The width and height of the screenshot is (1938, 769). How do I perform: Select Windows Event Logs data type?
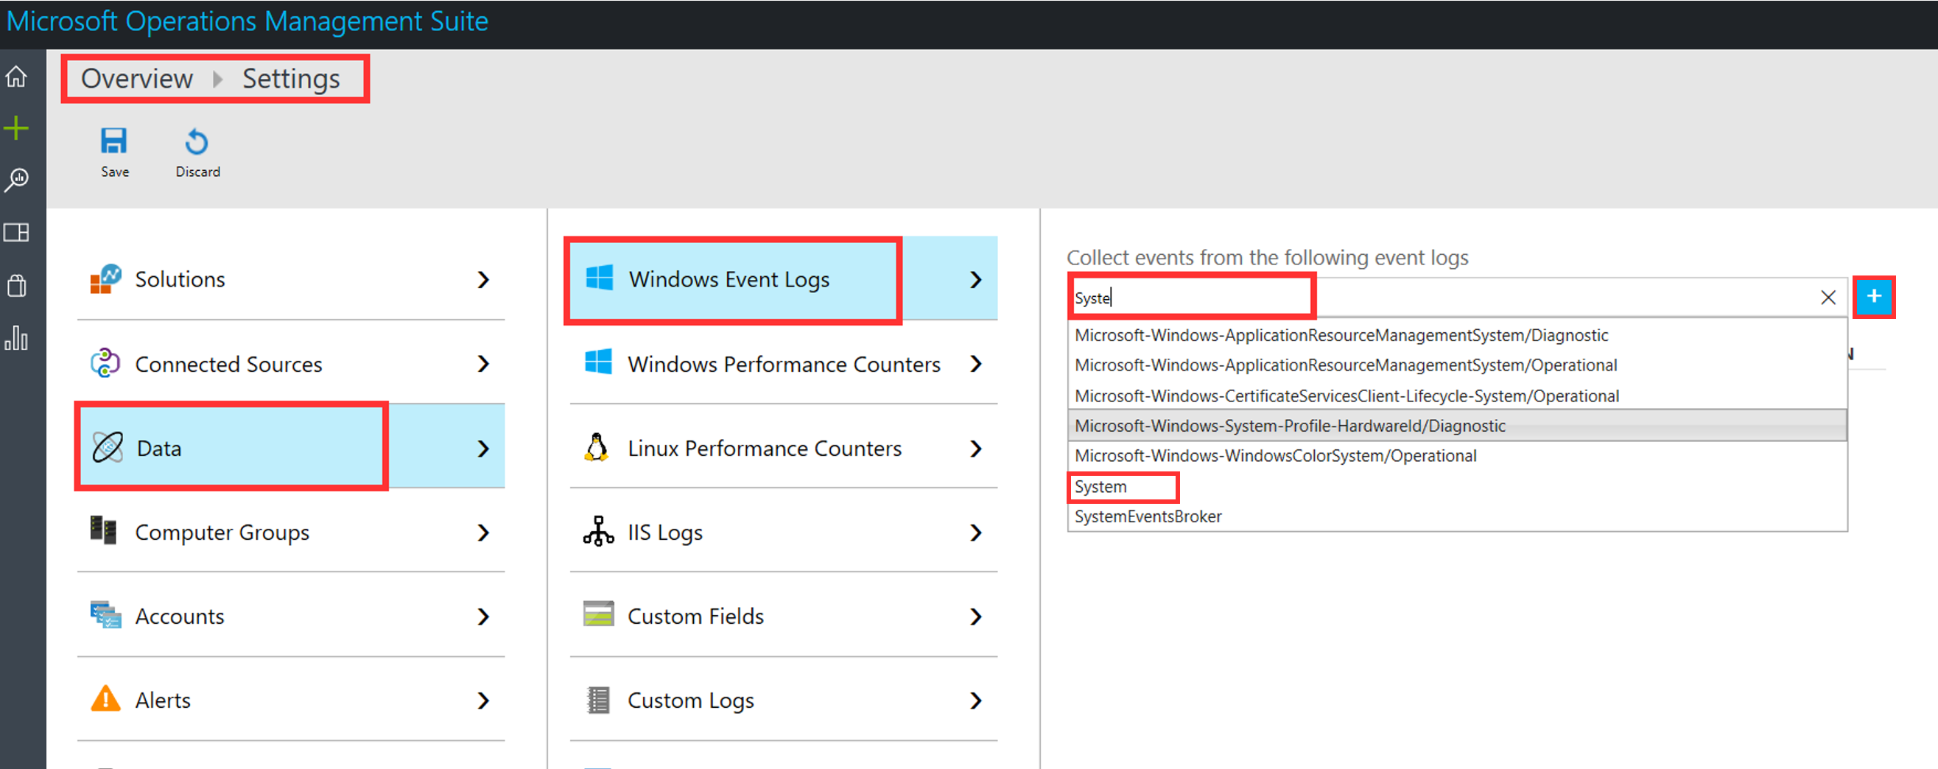[783, 279]
